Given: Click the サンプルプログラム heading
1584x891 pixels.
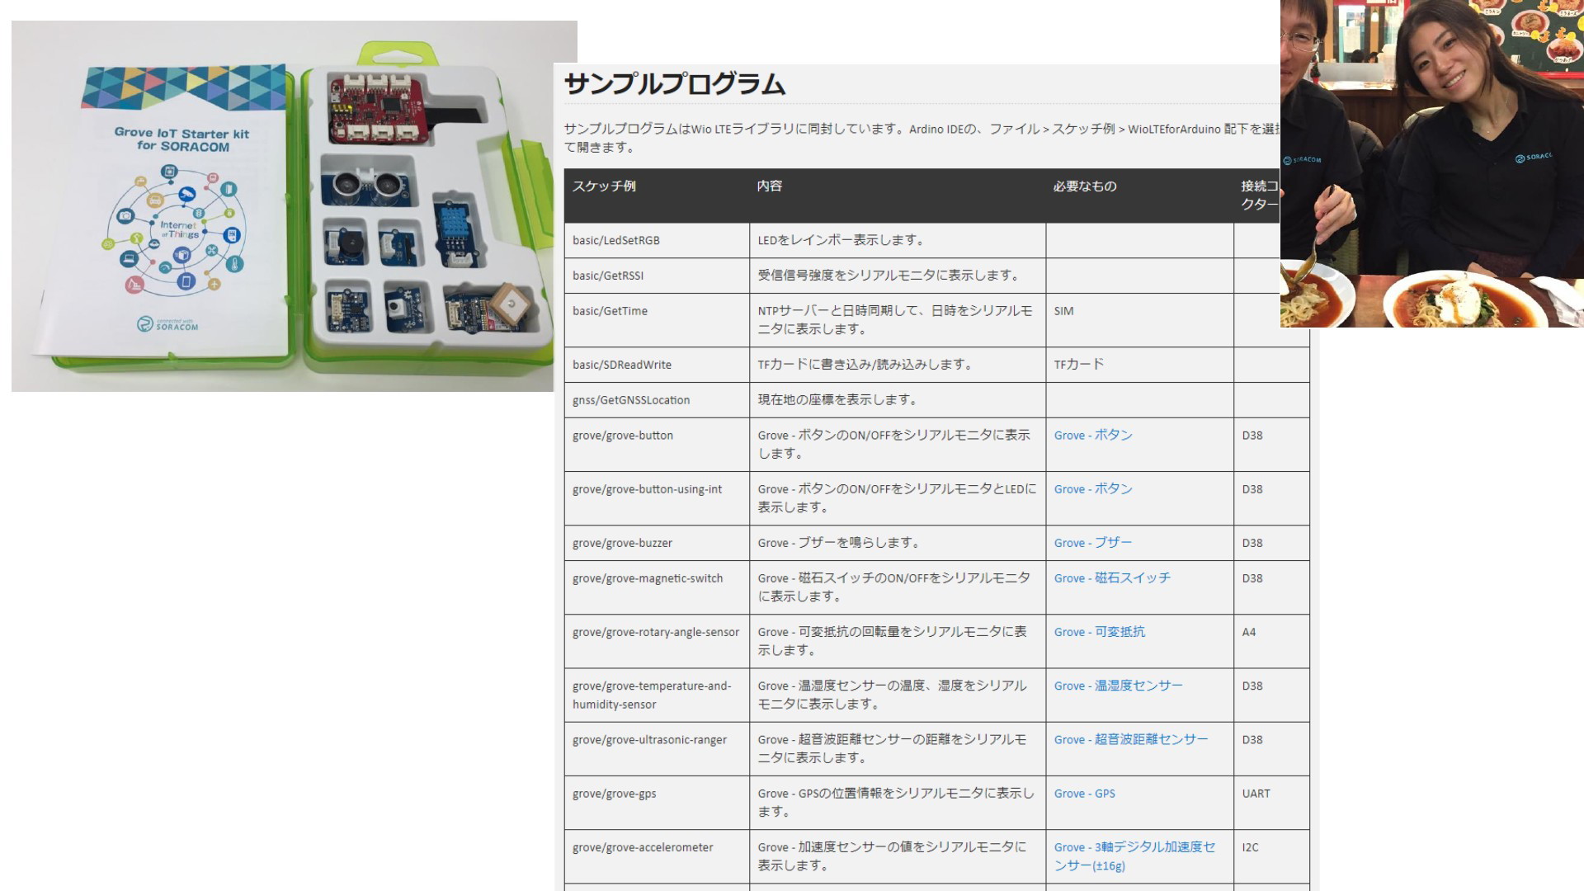Looking at the screenshot, I should pyautogui.click(x=674, y=84).
